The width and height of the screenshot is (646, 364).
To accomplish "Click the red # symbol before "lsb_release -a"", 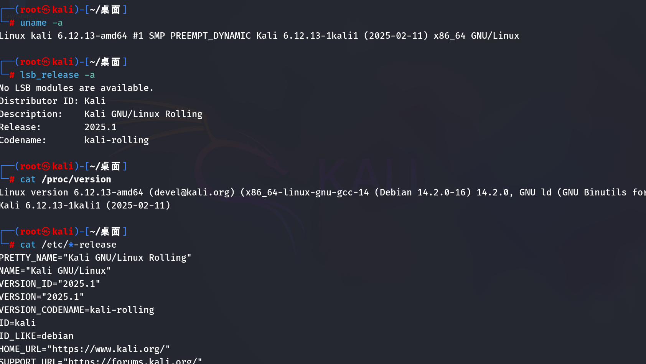I will tap(12, 75).
